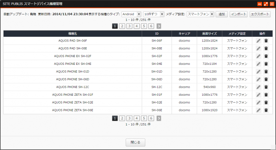The image size is (276, 150).
Task: Edit the AQUOS PHONE SH-01D row
Action: (x=258, y=71)
